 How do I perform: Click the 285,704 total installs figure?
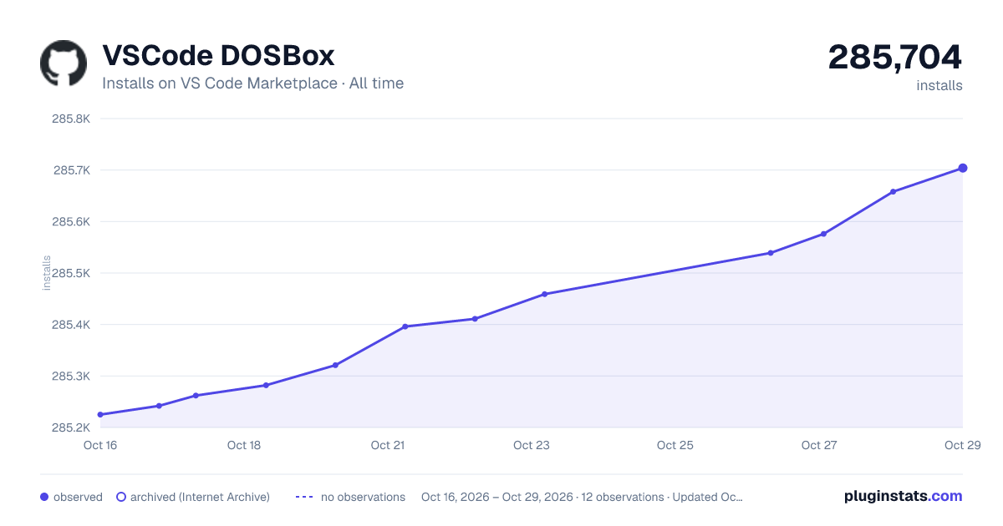895,57
